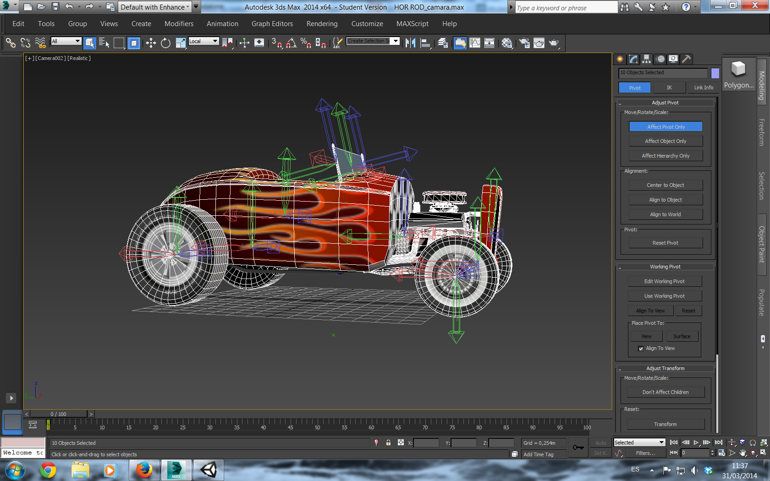Viewport: 770px width, 481px height.
Task: Open the Display command panel tab
Action: click(673, 59)
